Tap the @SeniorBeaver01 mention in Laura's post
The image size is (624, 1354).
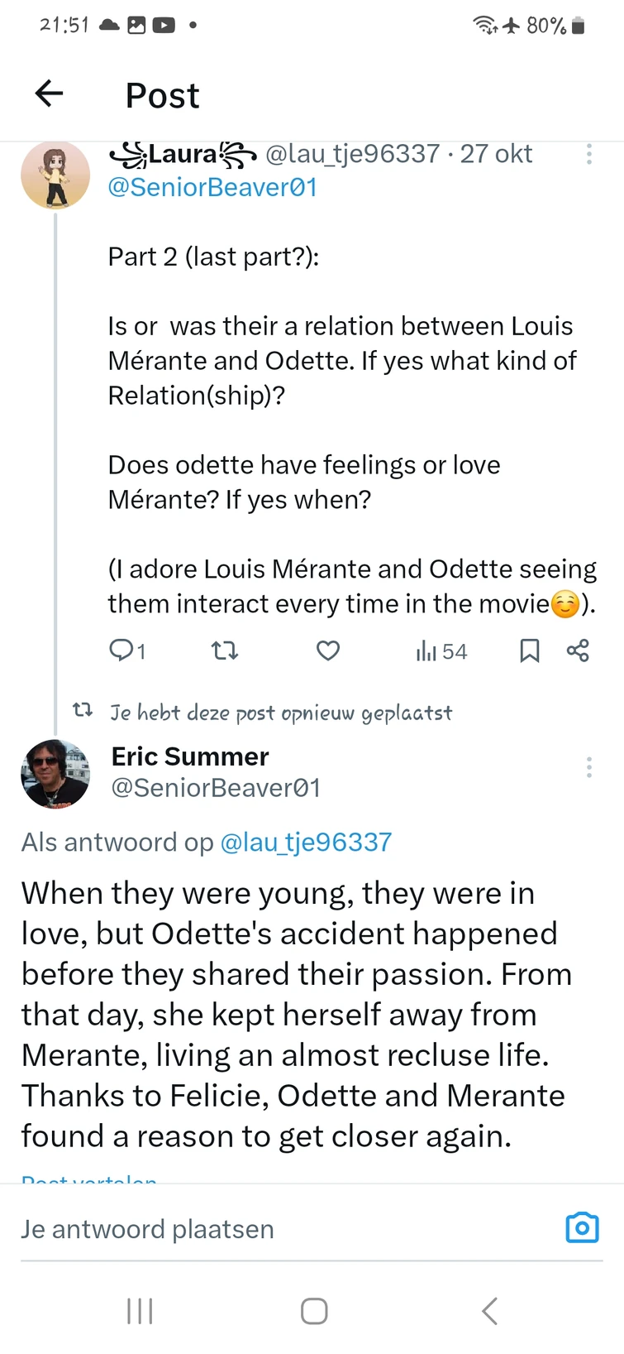tap(212, 188)
